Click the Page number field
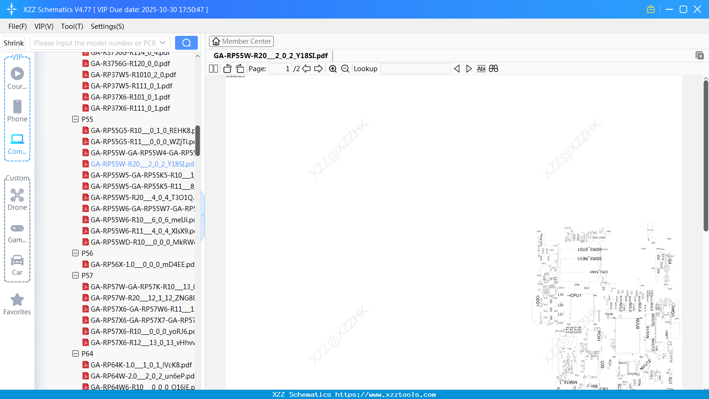This screenshot has height=399, width=709. pos(280,68)
